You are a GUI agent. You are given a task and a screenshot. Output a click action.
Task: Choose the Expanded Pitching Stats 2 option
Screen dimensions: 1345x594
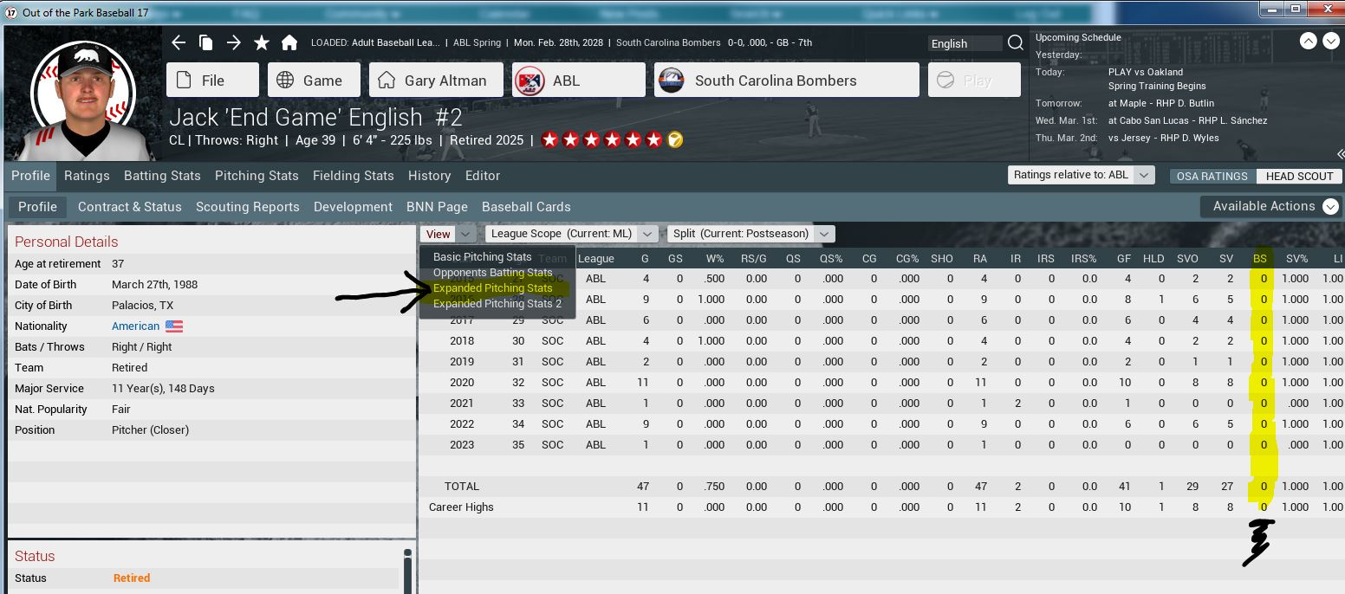point(497,304)
